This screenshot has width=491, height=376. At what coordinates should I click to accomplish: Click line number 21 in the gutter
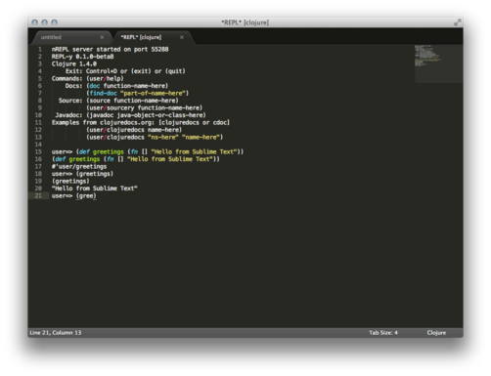38,195
